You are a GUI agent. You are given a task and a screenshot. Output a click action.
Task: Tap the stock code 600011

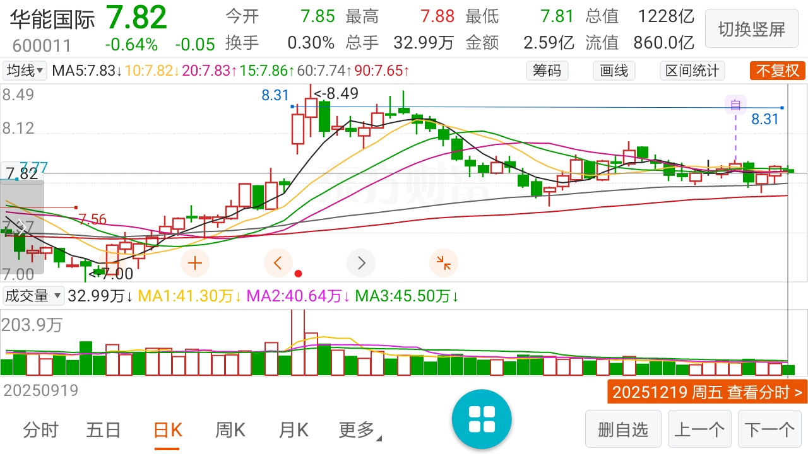(x=42, y=45)
